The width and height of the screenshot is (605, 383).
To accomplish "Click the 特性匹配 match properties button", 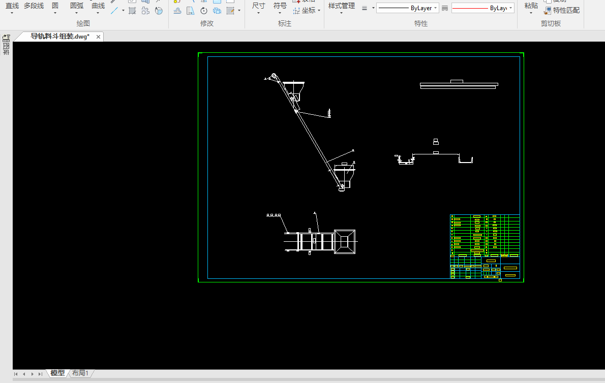I will [x=562, y=10].
